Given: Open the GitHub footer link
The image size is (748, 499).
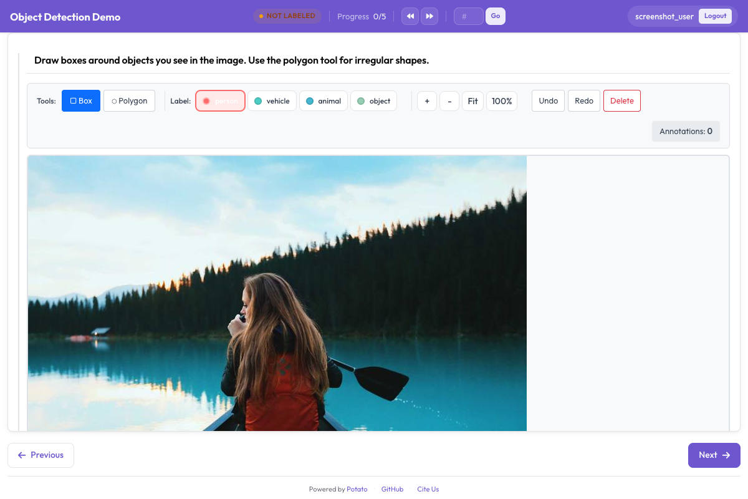Looking at the screenshot, I should coord(392,489).
